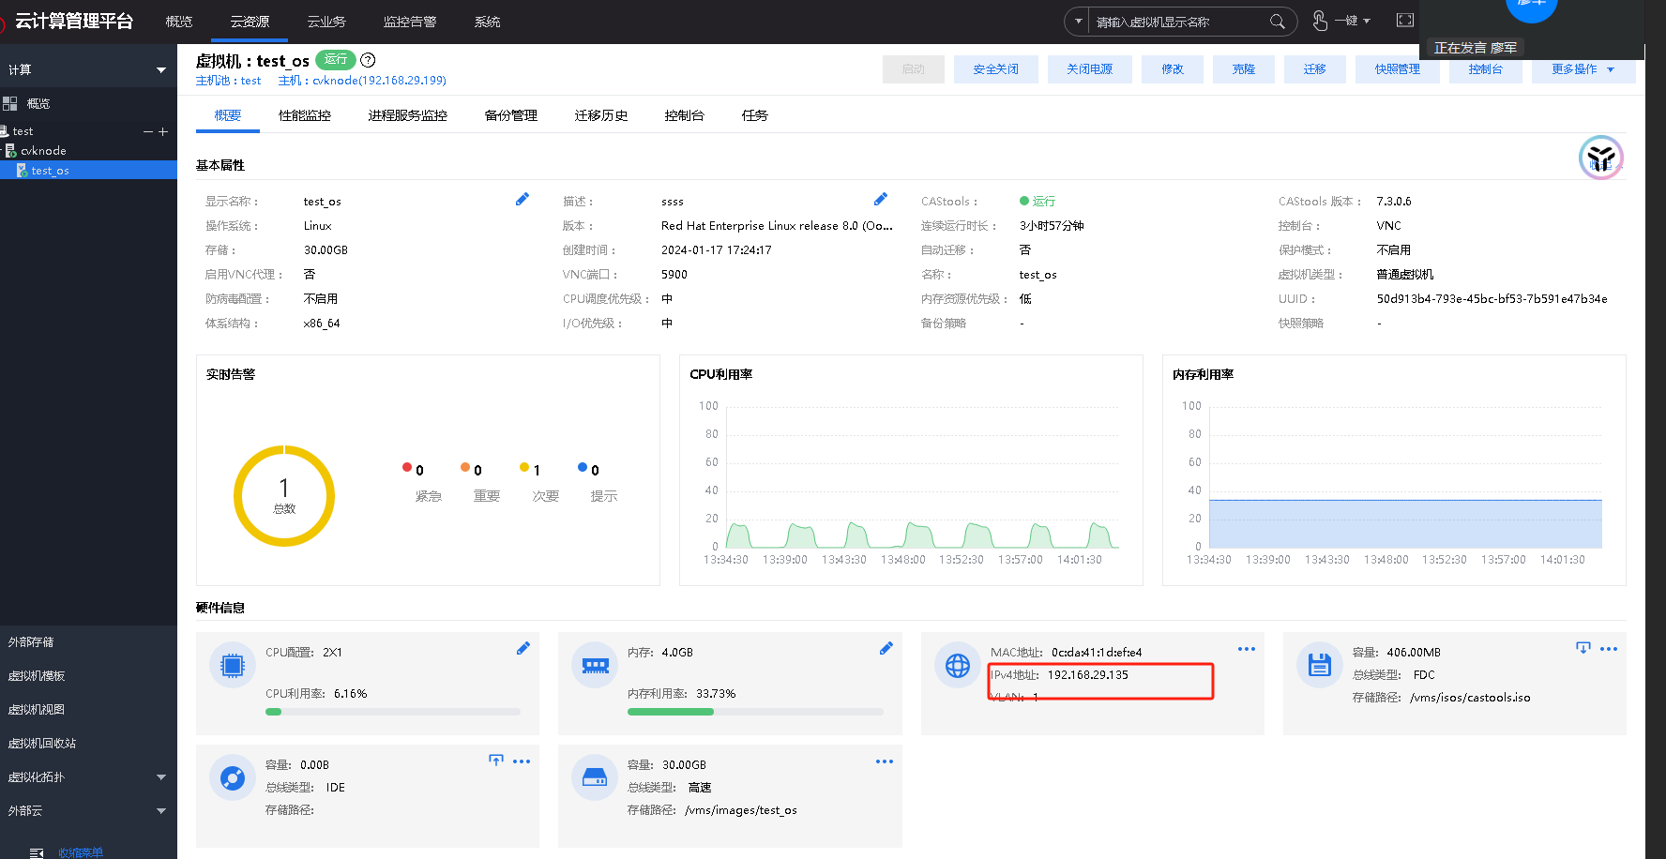The image size is (1666, 859).
Task: Click the search magnifier icon in the top bar
Action: 1277,22
